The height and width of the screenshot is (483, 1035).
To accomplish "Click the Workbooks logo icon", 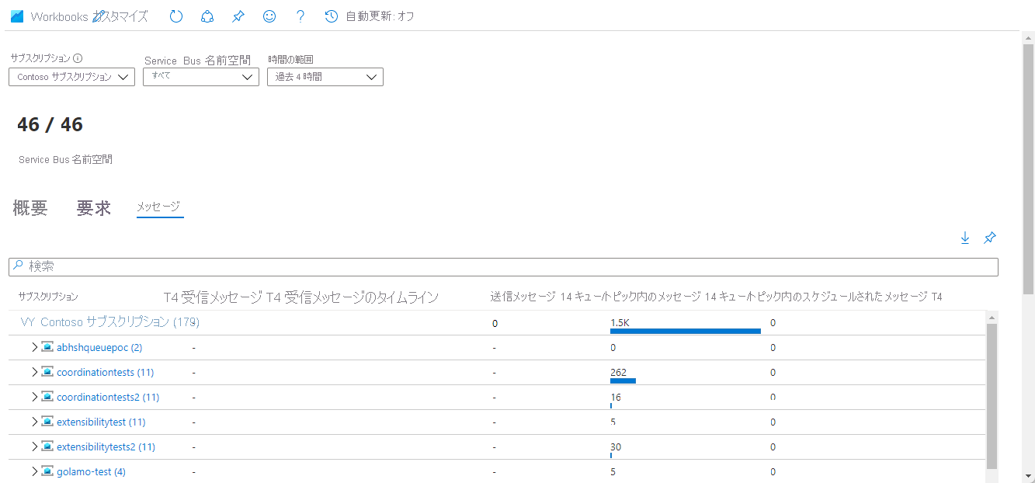I will (x=17, y=16).
